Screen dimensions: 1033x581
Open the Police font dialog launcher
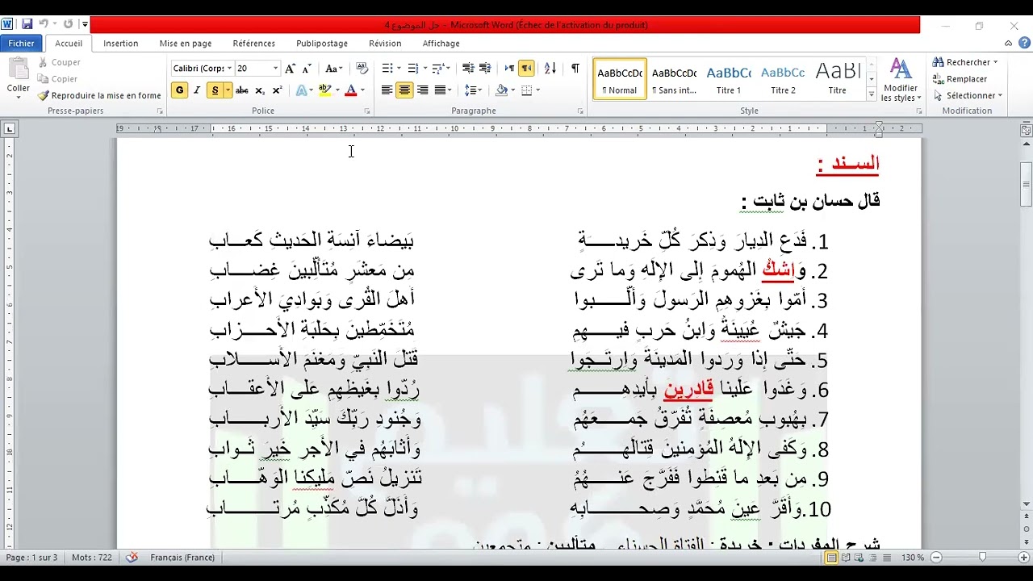coord(367,111)
